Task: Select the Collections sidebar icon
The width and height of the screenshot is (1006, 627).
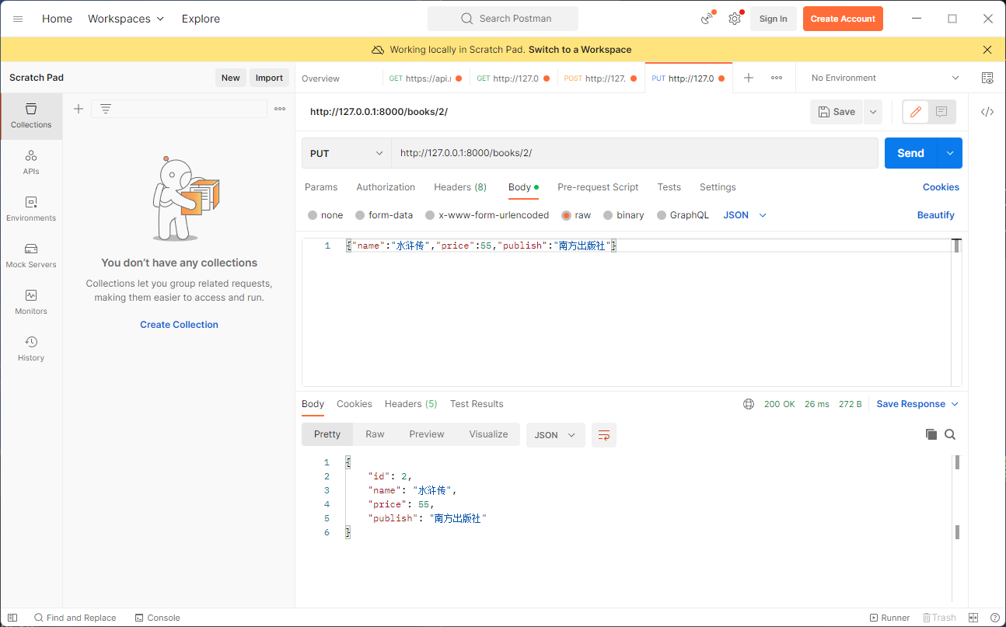Action: pos(31,116)
